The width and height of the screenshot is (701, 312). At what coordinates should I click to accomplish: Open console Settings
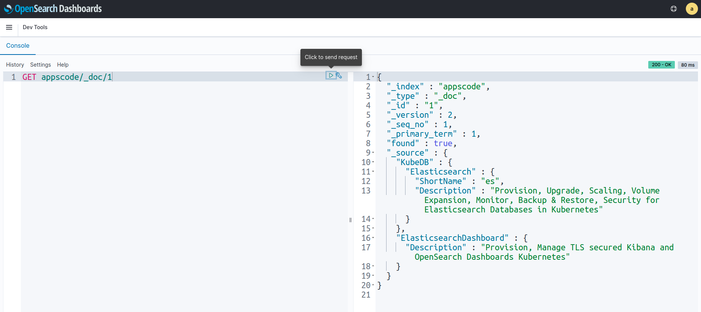click(40, 65)
